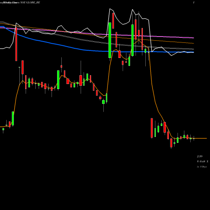The height and width of the screenshot is (210, 210).
Task: Click the 2.99 price label
Action: coord(200,156)
